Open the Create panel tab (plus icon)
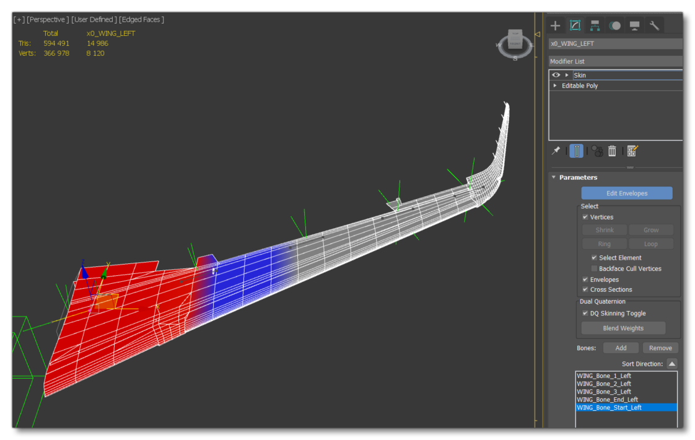Viewport: 695px width, 440px height. coord(555,25)
